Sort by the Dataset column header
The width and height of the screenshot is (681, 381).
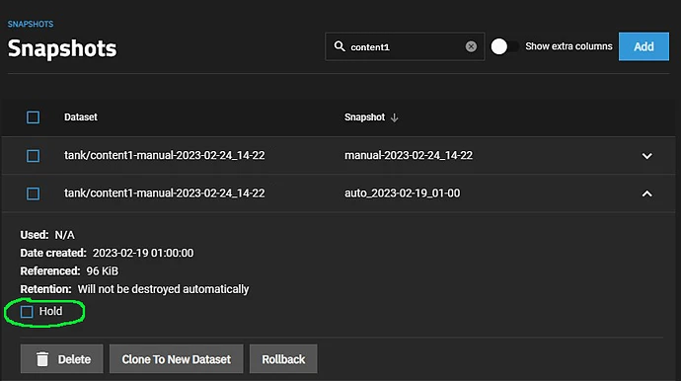[x=81, y=117]
